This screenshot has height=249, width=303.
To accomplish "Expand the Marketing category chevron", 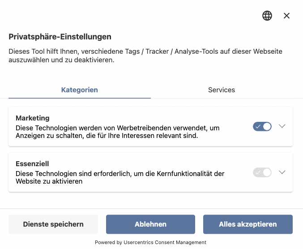I will (282, 126).
